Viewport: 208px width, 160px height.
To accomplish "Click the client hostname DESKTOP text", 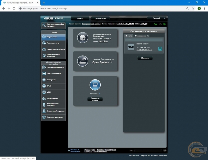I will click(x=142, y=44).
